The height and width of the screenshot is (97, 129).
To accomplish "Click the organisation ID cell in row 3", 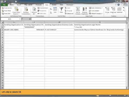I will (x=14, y=30).
